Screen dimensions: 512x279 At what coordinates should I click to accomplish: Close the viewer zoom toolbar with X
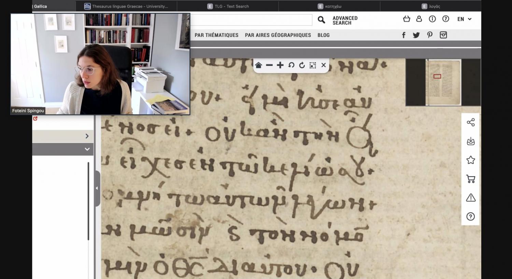click(x=324, y=65)
